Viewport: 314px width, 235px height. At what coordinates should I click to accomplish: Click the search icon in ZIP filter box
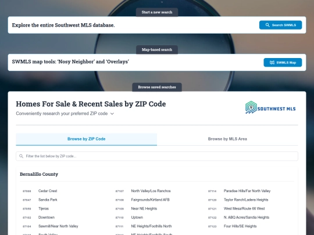pyautogui.click(x=21, y=156)
